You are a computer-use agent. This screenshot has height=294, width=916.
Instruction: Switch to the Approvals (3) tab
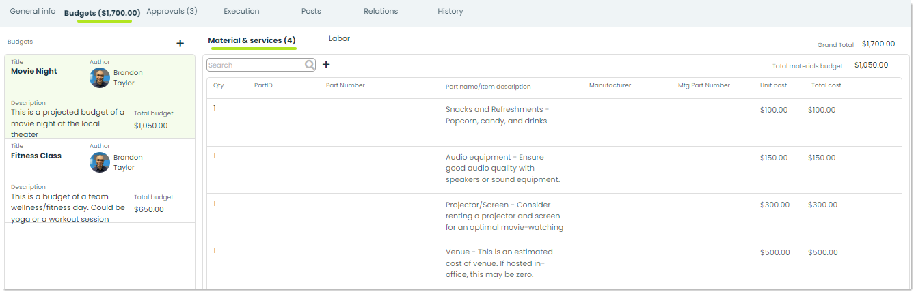click(x=172, y=11)
